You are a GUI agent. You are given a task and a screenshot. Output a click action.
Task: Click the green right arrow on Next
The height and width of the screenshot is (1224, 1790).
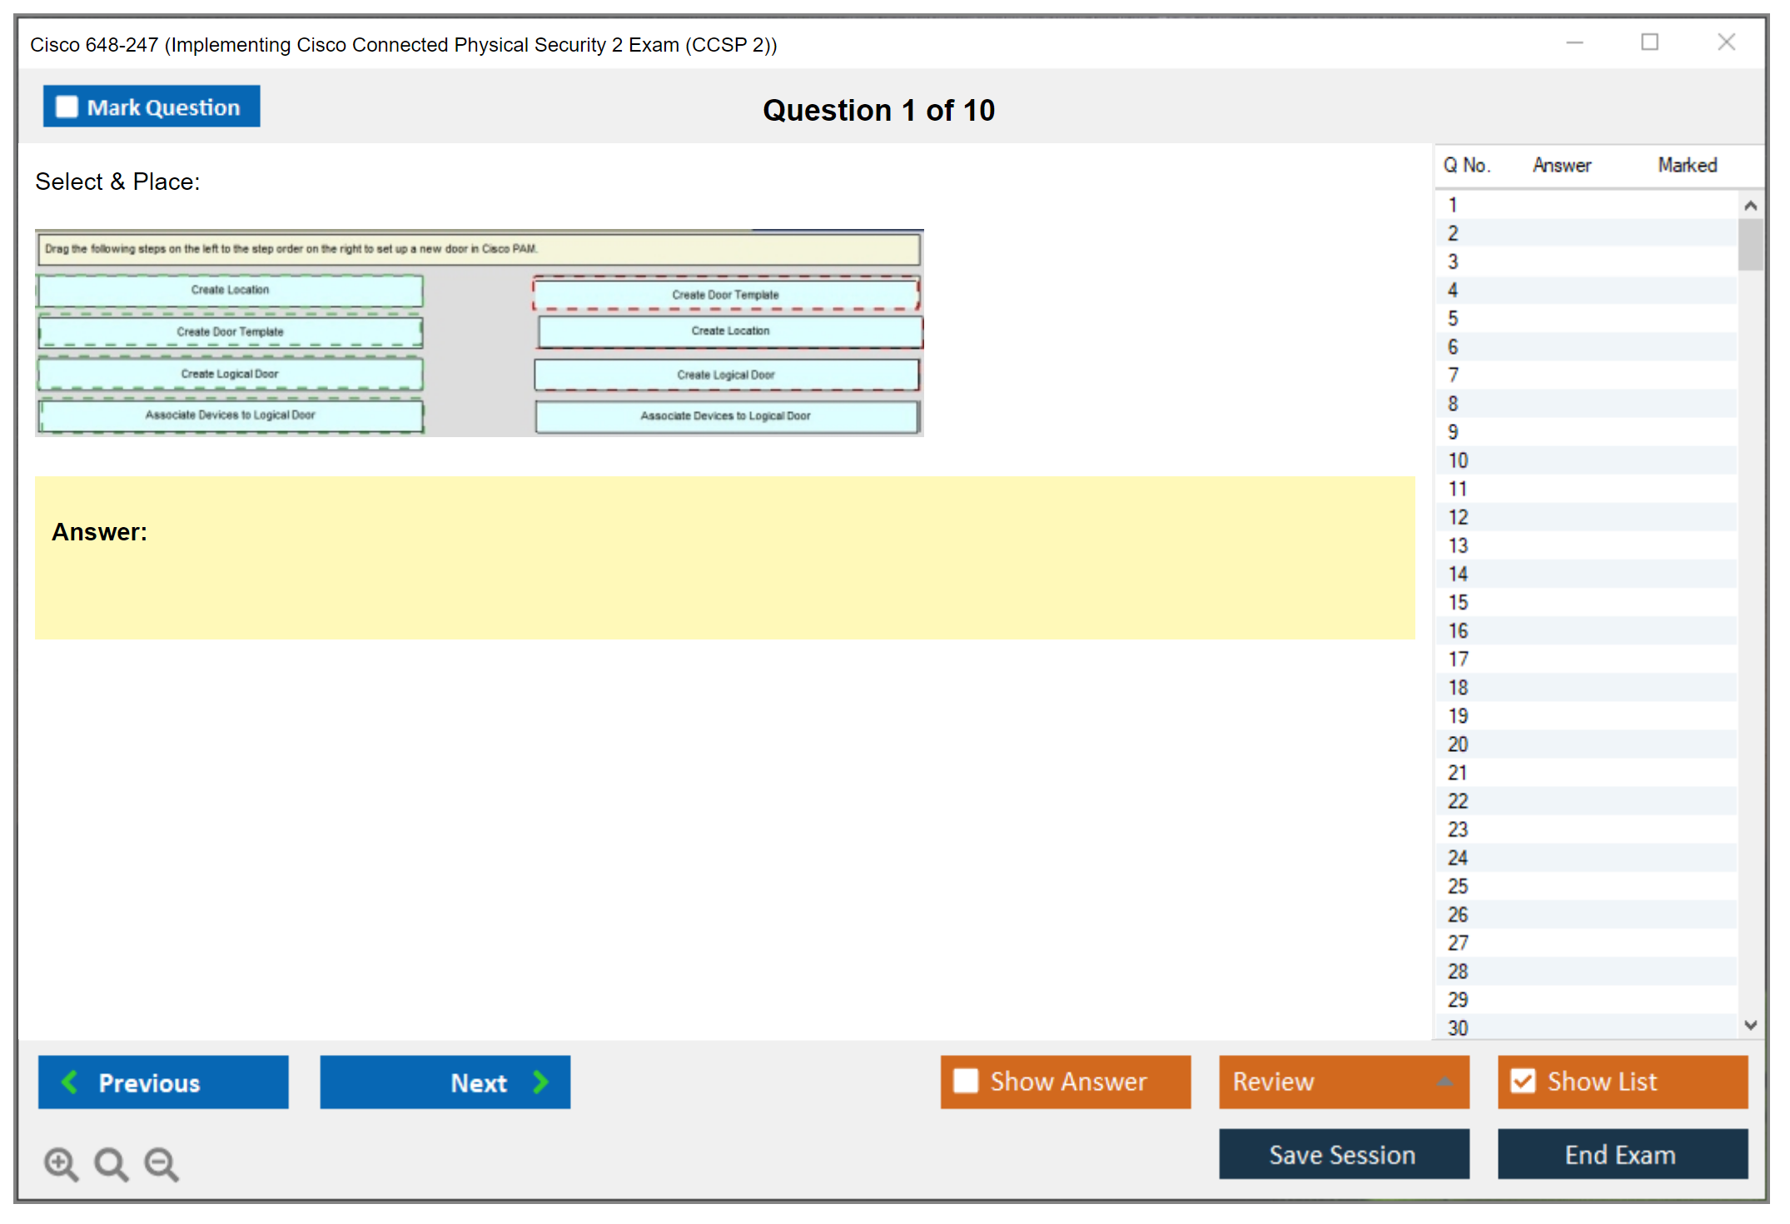(x=540, y=1082)
